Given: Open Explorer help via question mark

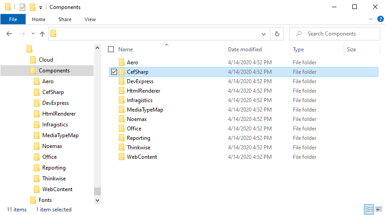Looking at the screenshot, I should [380, 19].
